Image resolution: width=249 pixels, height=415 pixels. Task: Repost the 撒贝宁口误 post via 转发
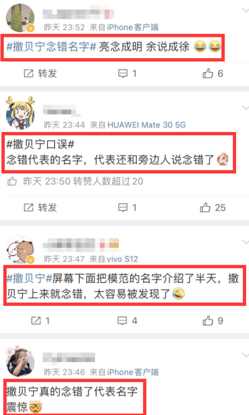[40, 207]
